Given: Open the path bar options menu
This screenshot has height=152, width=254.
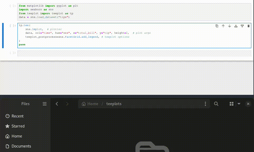Looking at the screenshot, I should (205, 104).
